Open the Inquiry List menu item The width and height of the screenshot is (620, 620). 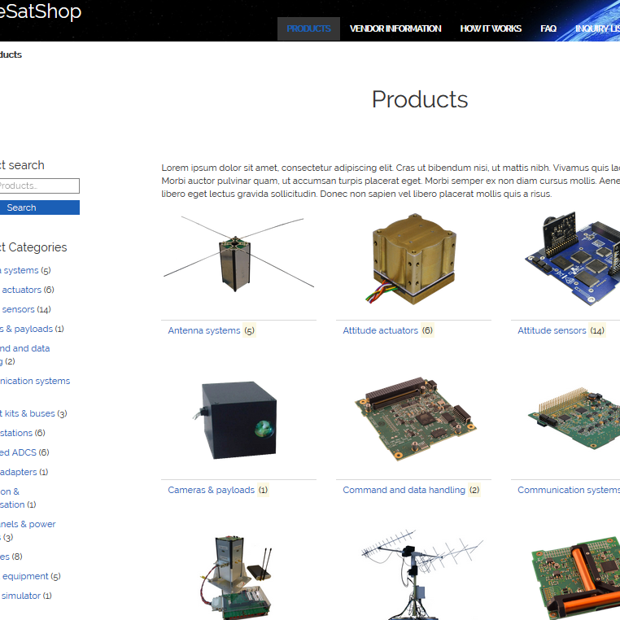[597, 28]
